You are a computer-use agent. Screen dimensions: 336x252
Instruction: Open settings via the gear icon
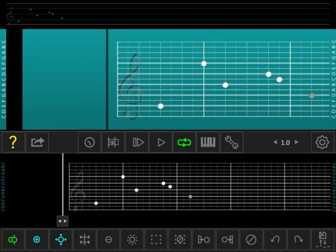coord(323,142)
